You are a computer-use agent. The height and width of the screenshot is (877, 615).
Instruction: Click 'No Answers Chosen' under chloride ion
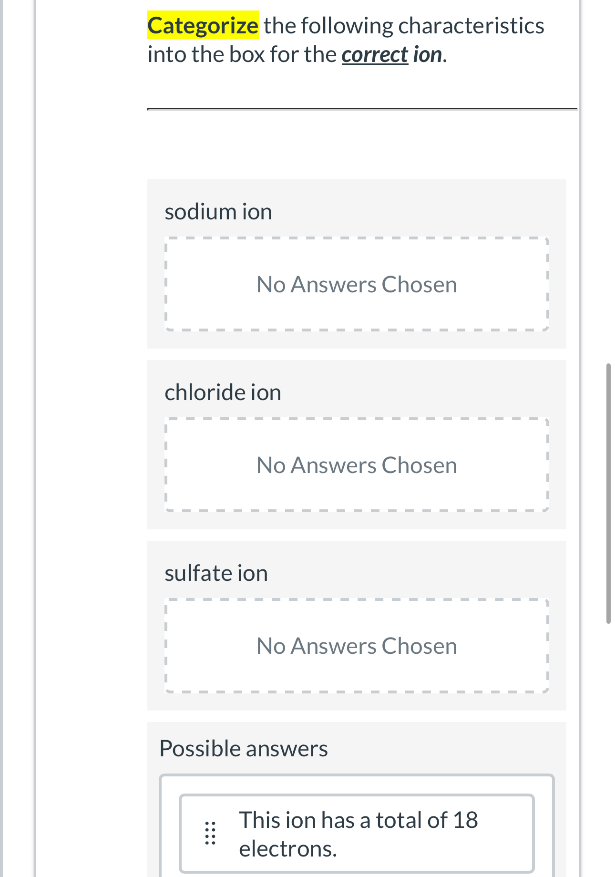[x=357, y=464]
